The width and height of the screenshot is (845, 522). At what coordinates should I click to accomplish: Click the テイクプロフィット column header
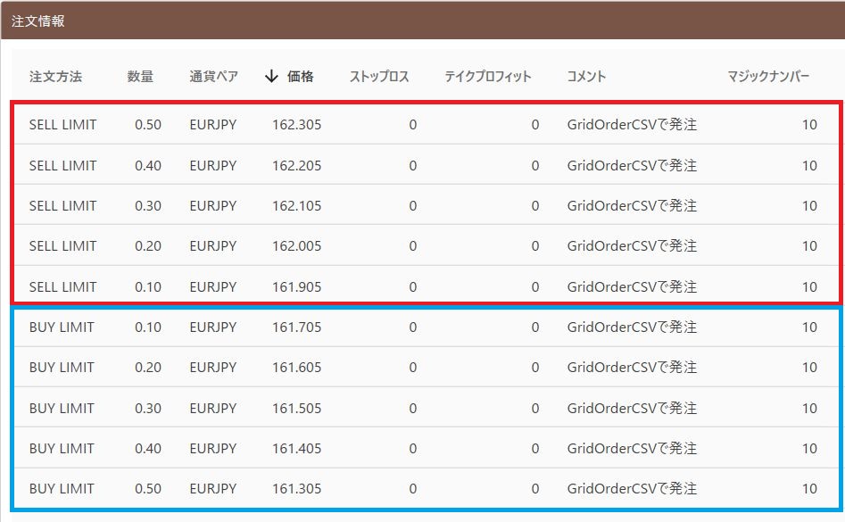tap(488, 77)
